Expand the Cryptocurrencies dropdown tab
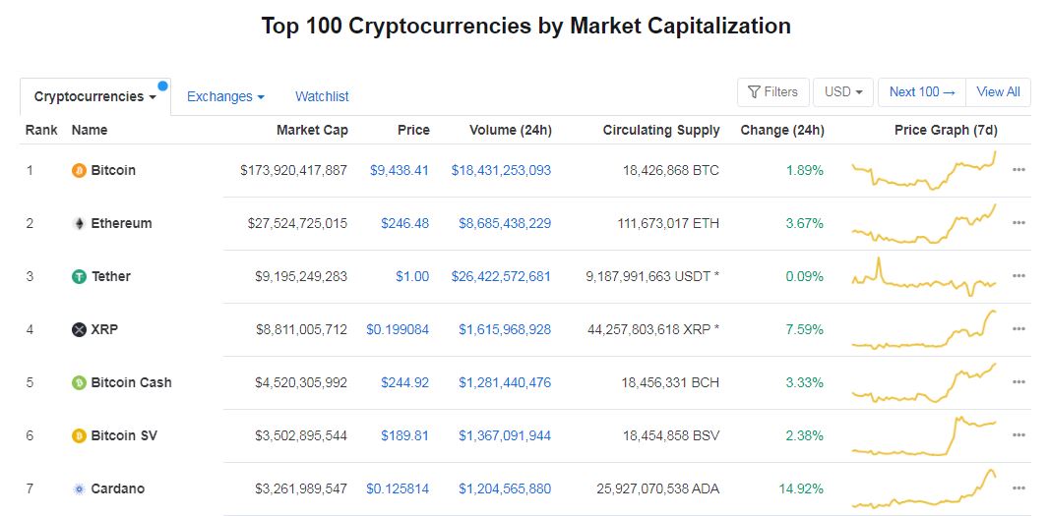 tap(95, 97)
